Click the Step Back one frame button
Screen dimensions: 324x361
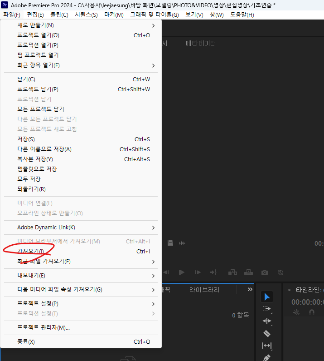click(x=166, y=272)
